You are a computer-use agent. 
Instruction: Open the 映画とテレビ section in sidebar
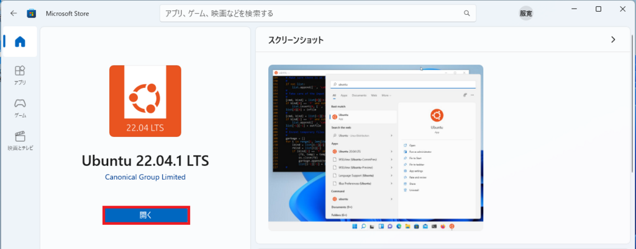tap(20, 141)
